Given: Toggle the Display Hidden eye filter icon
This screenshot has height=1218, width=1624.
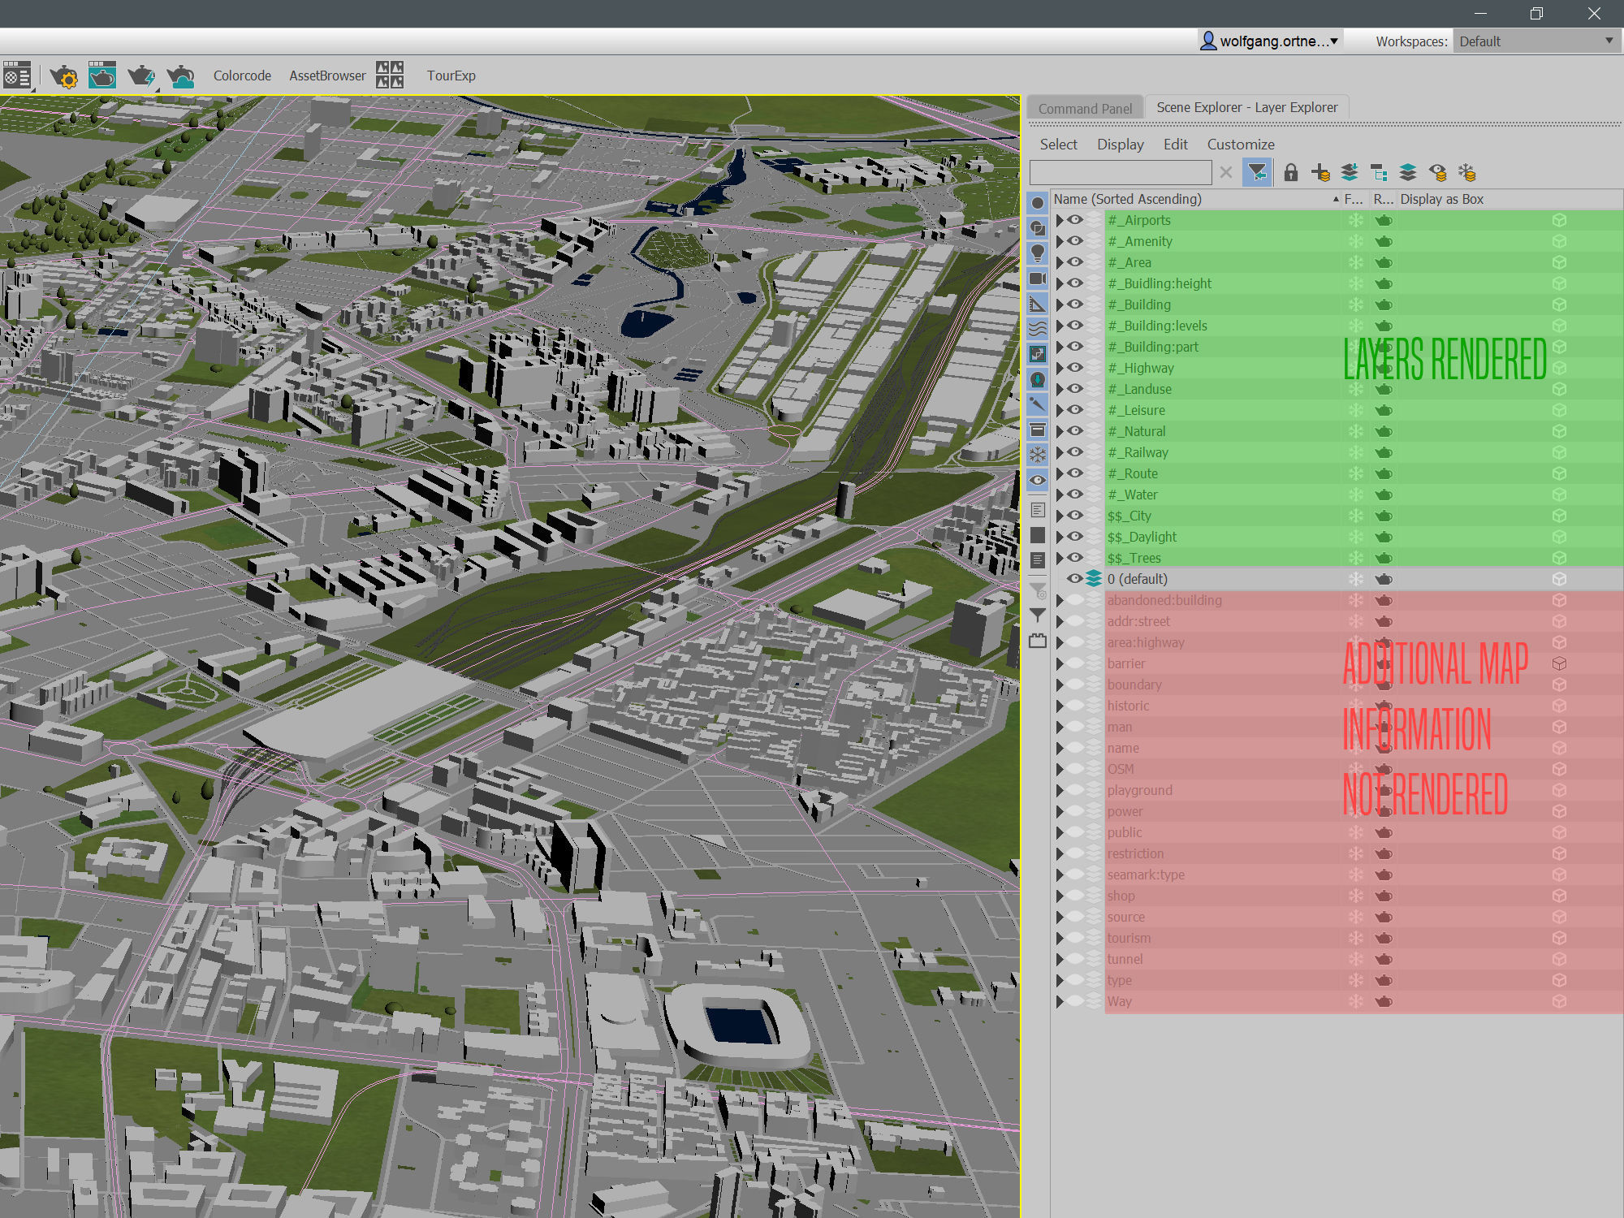Looking at the screenshot, I should coord(1038,480).
